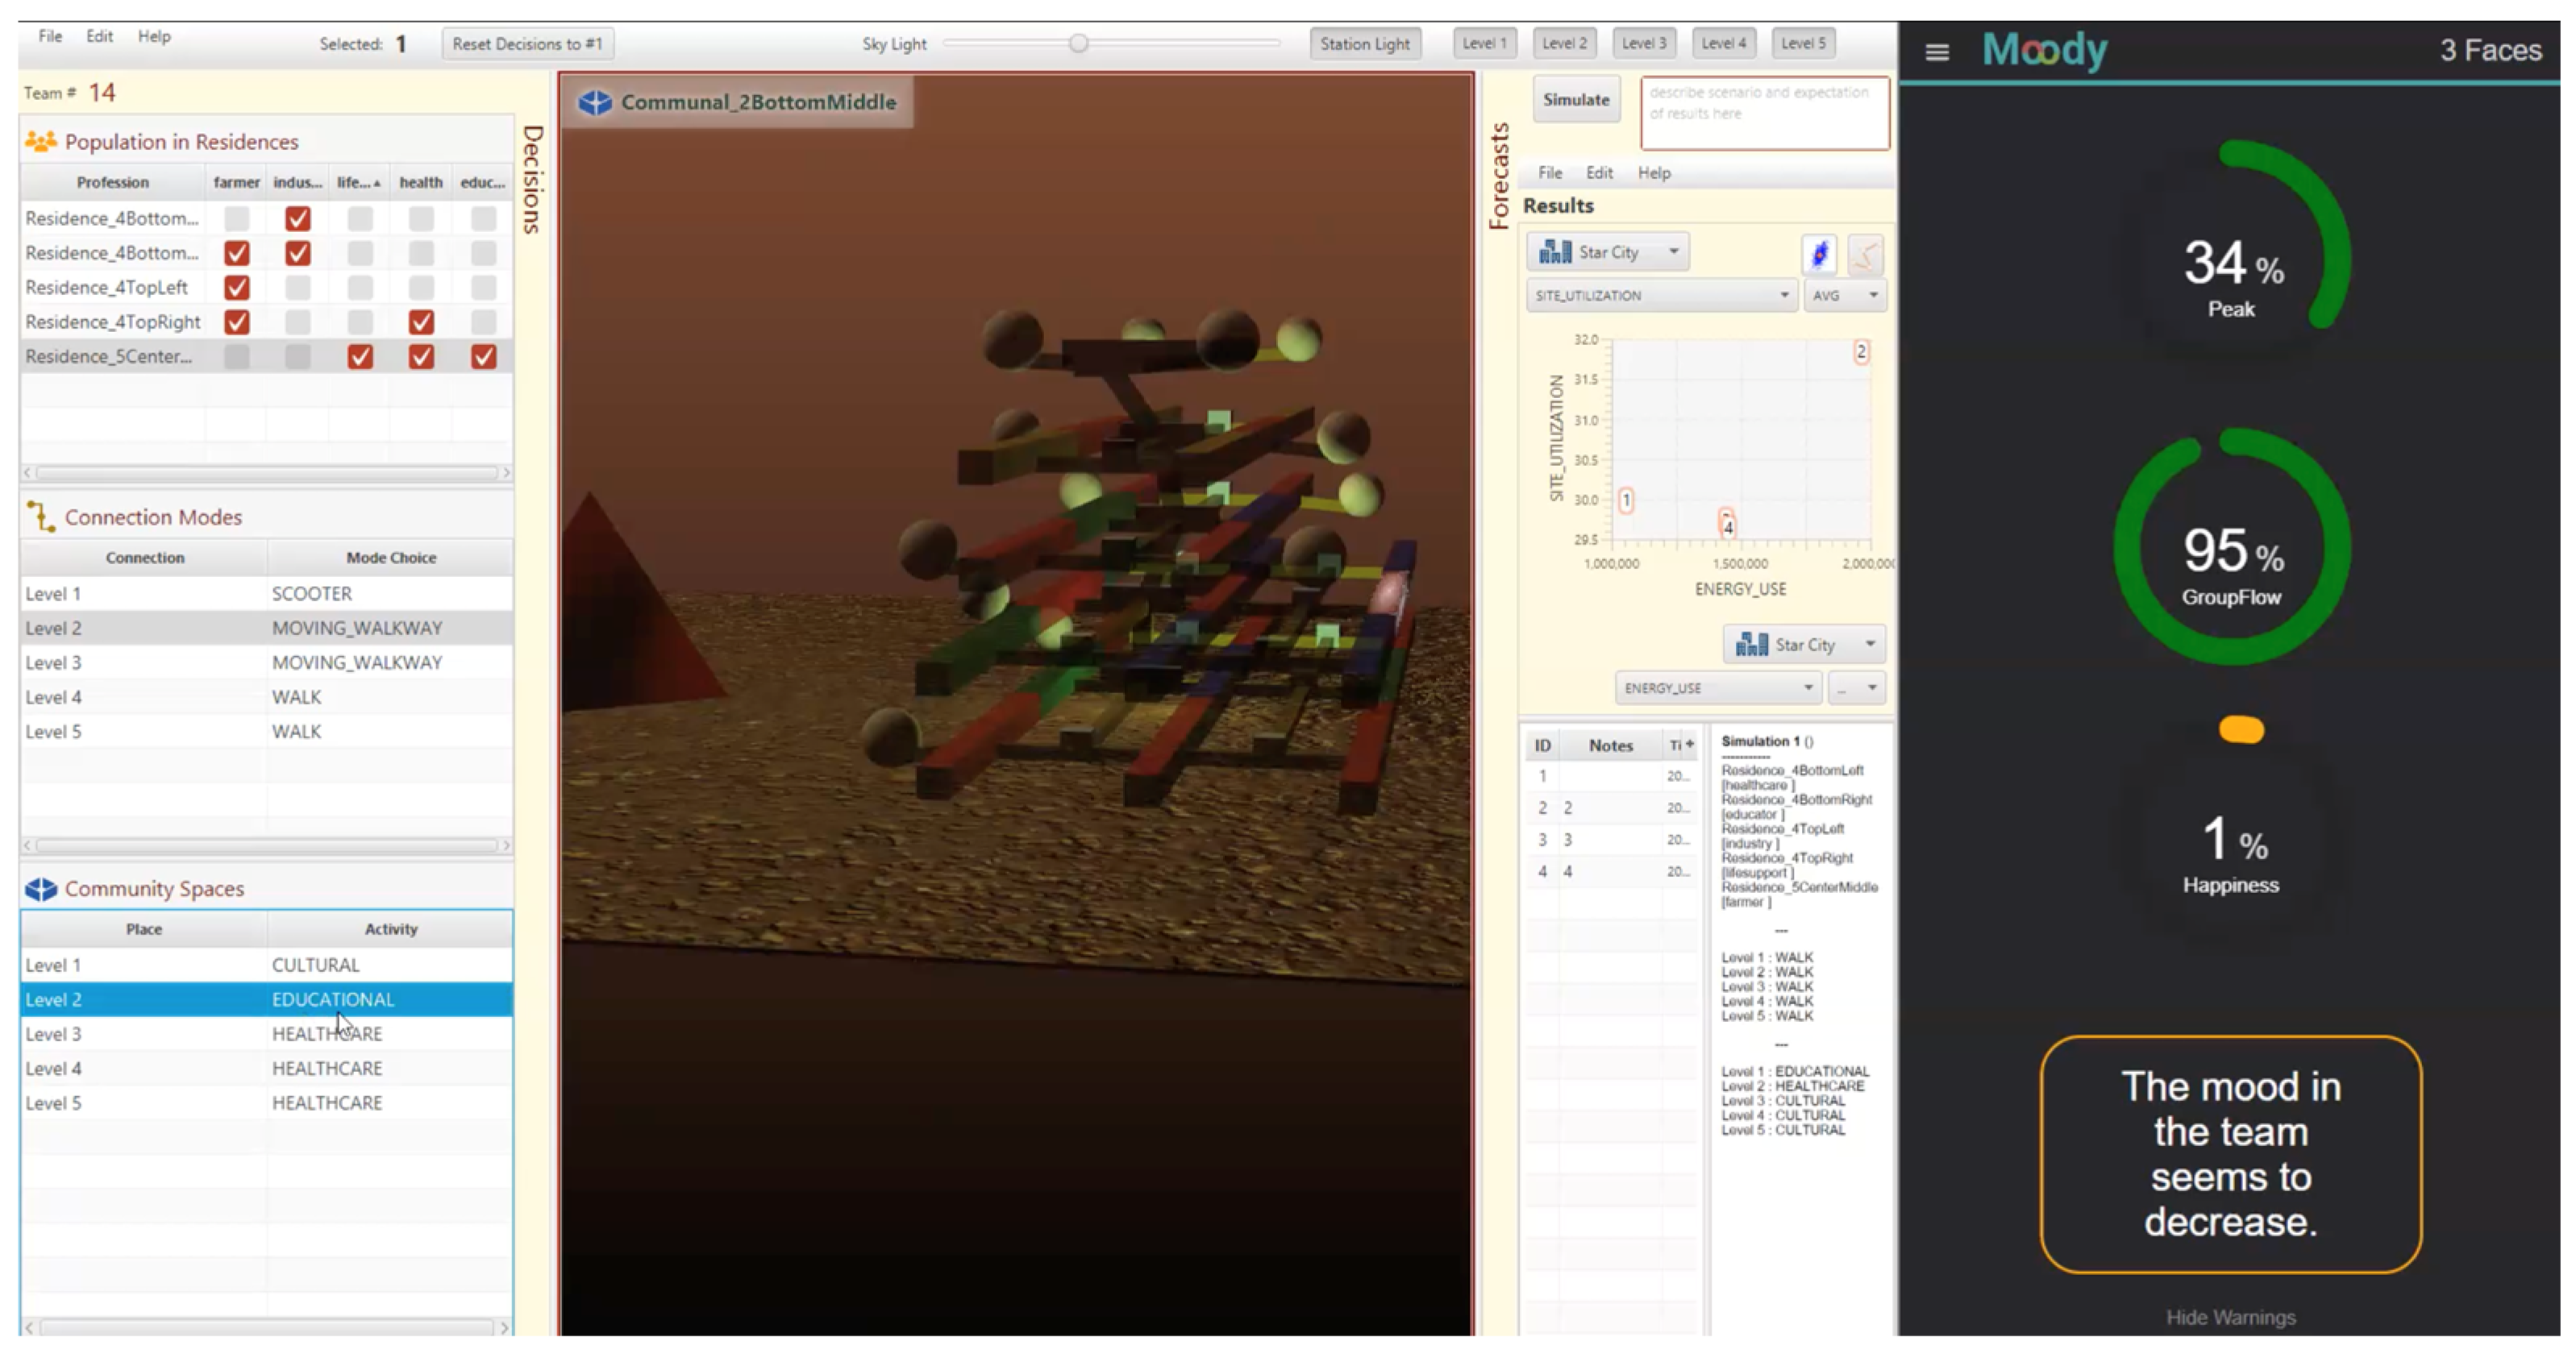Adjust the Sky Light slider handle
The width and height of the screenshot is (2576, 1354).
1078,44
